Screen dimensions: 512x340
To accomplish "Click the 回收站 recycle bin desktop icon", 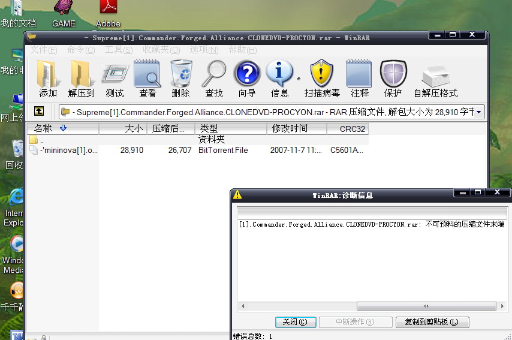I will click(15, 154).
